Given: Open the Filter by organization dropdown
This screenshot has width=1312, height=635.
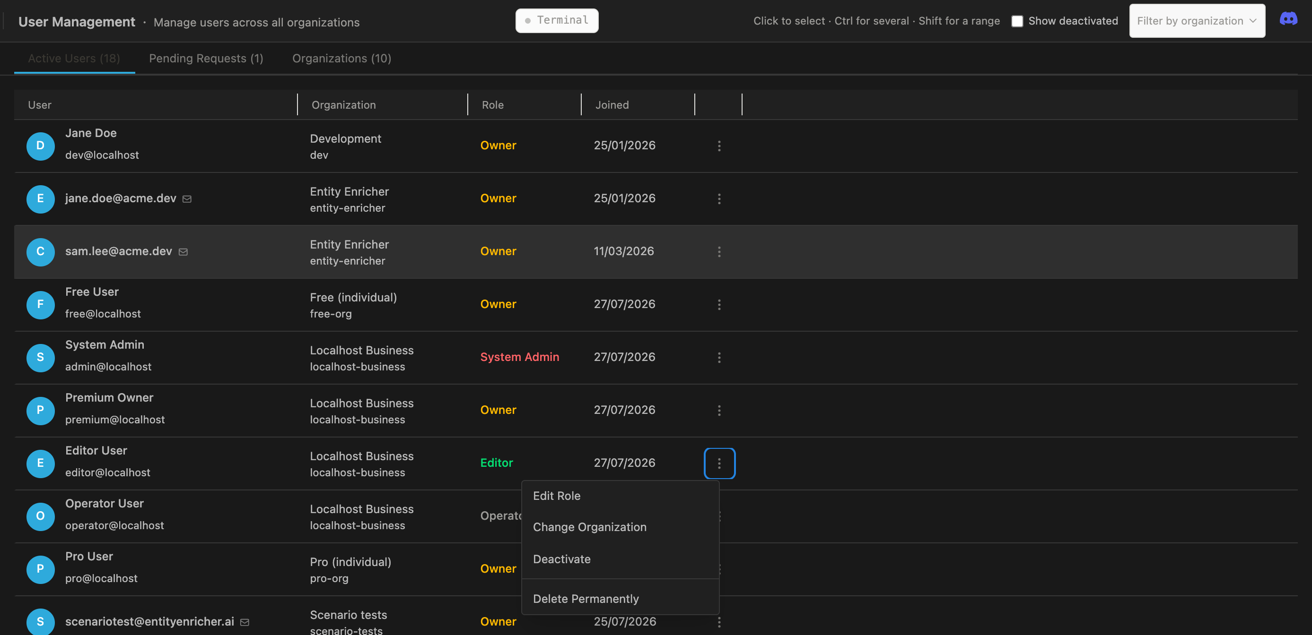Looking at the screenshot, I should [x=1197, y=21].
